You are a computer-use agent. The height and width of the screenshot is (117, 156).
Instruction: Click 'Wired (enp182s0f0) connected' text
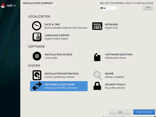click(61, 88)
